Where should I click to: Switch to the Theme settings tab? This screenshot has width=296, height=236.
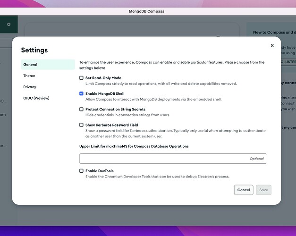click(29, 76)
